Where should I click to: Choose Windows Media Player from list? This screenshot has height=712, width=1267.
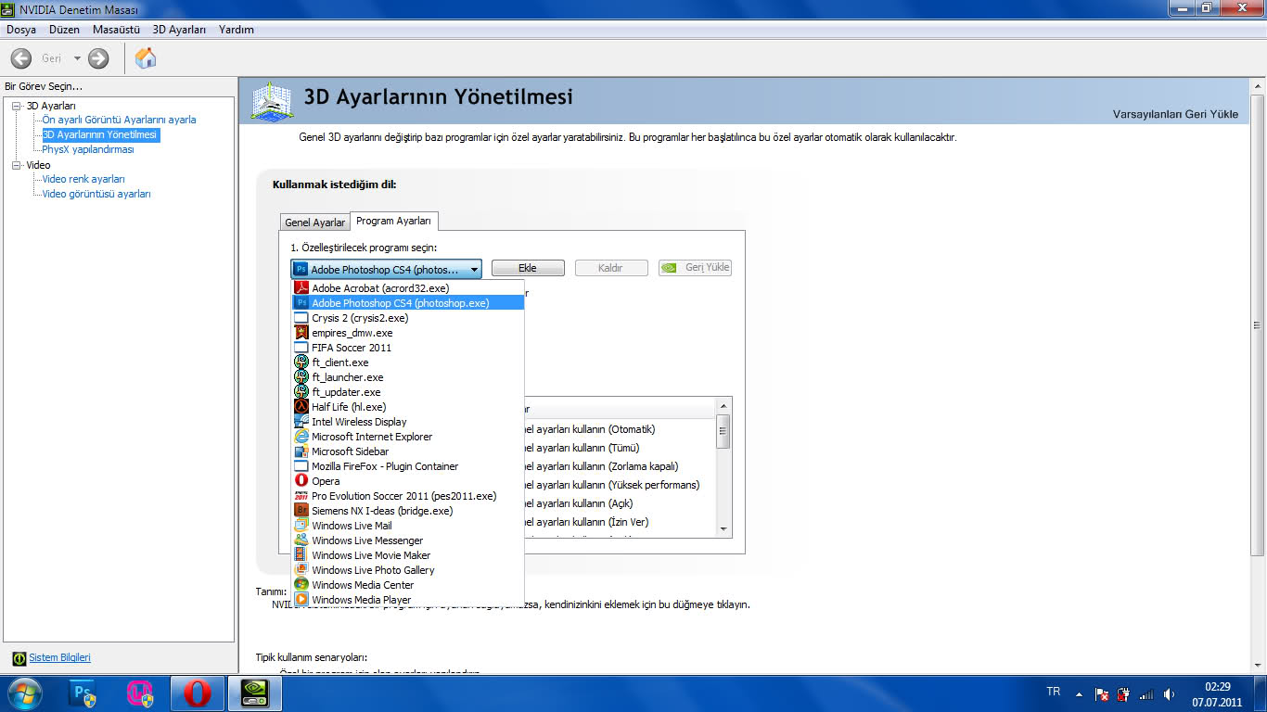pyautogui.click(x=408, y=600)
